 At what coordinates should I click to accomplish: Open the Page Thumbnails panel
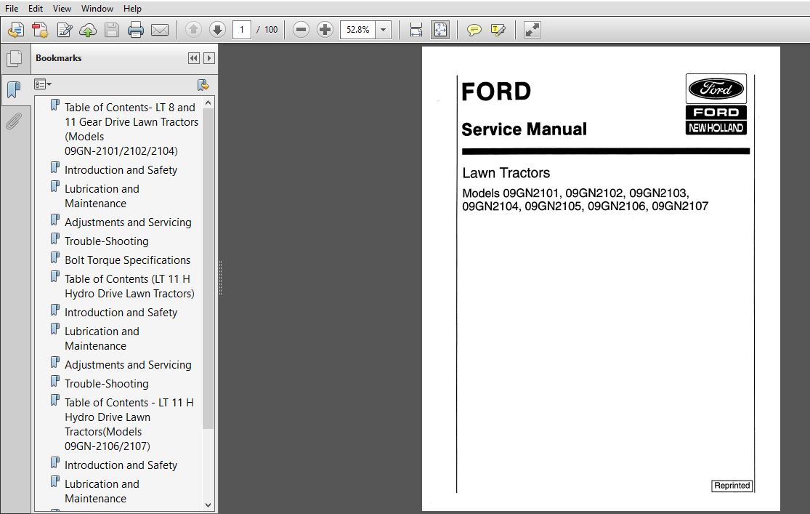(15, 58)
